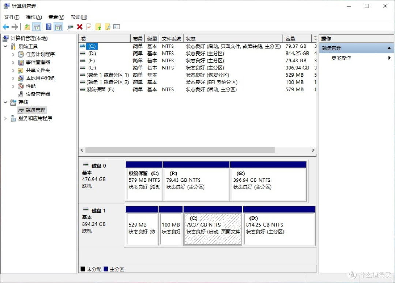The height and width of the screenshot is (283, 395).
Task: Expand the 服务和应用程序 node
Action: (5, 118)
